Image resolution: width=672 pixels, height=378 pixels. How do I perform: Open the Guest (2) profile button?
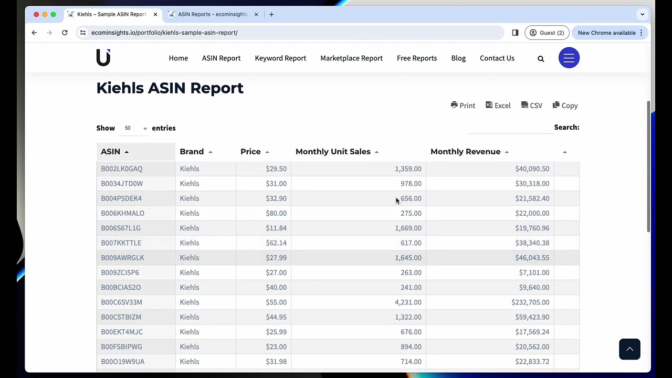point(547,33)
